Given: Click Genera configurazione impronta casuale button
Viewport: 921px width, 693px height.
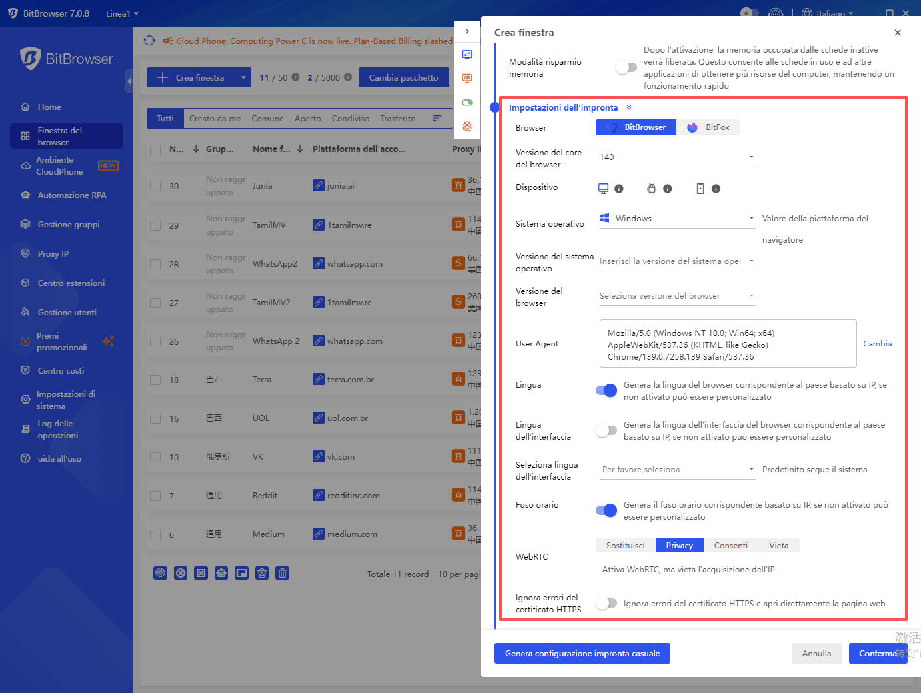Looking at the screenshot, I should tap(581, 653).
